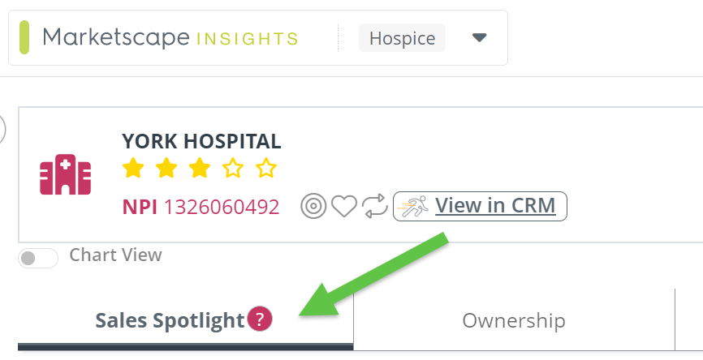Click the Marketscape Insights logo text
The image size is (703, 360).
pos(170,37)
